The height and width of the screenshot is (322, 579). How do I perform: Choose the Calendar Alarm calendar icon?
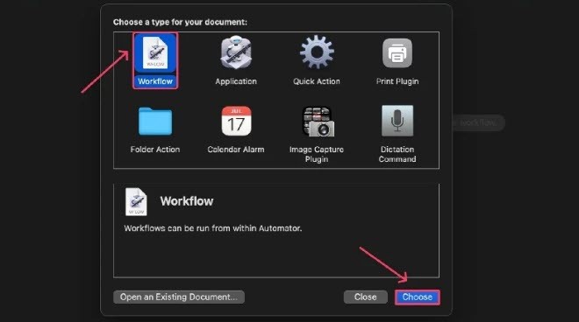click(x=236, y=122)
